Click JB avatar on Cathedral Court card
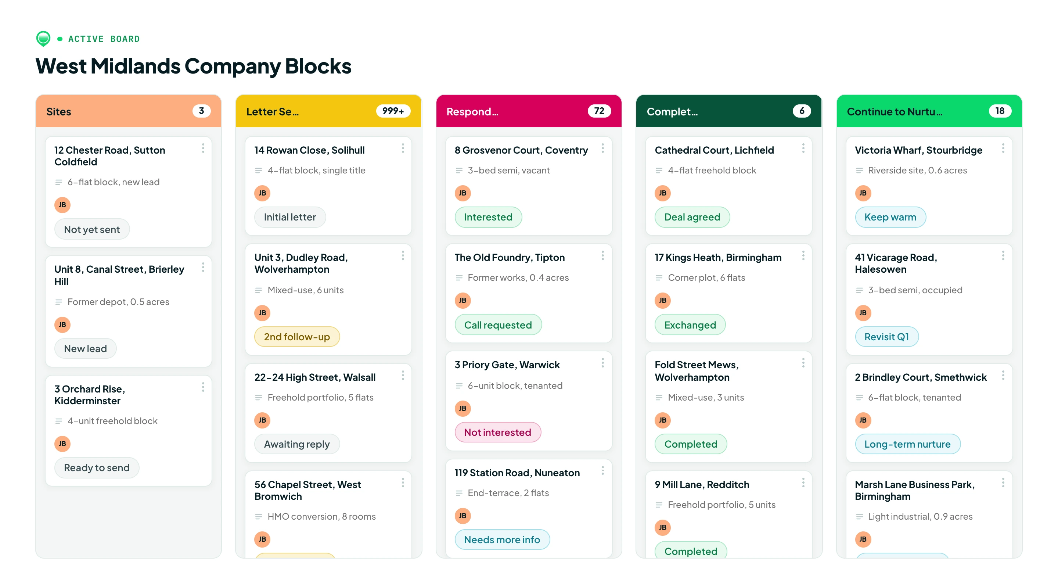Viewport: 1058px width, 588px height. (x=663, y=193)
